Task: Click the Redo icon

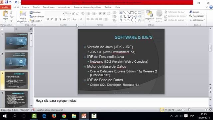Action: tap(16, 2)
